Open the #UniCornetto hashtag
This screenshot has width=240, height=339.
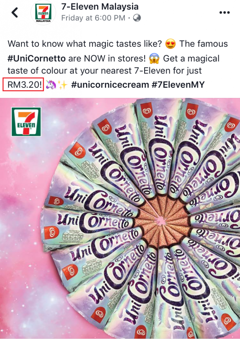pos(36,58)
